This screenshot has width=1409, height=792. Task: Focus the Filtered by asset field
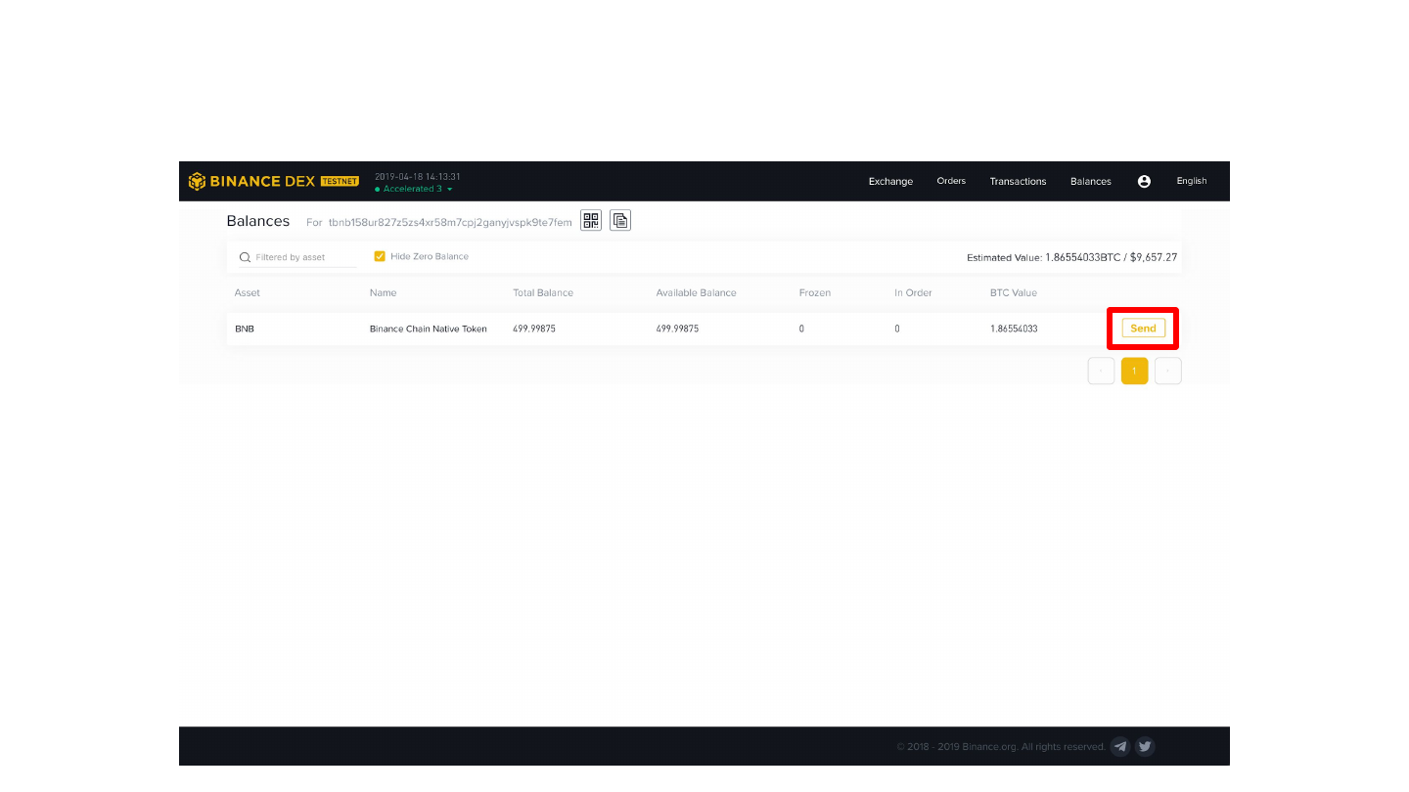[297, 257]
